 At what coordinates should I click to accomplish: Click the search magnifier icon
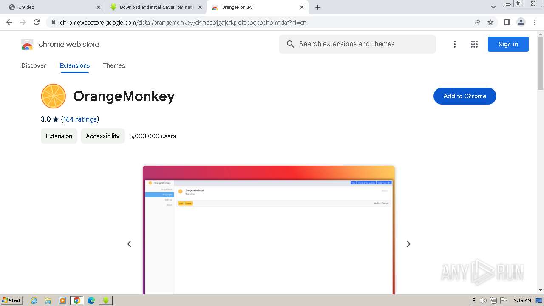click(x=290, y=44)
